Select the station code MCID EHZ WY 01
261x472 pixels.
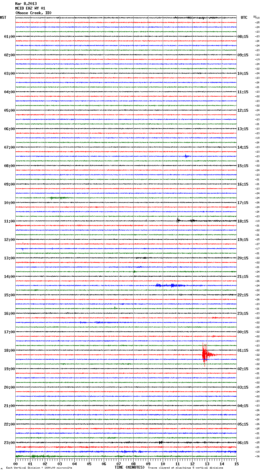[30, 8]
